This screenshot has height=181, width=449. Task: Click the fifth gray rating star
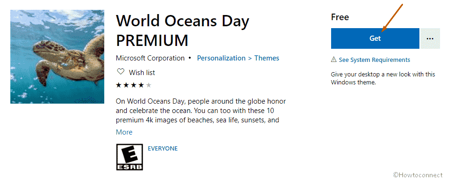point(148,85)
